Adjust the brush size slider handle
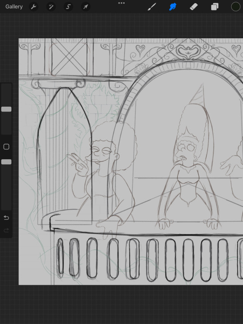This screenshot has height=324, width=243. 6,109
